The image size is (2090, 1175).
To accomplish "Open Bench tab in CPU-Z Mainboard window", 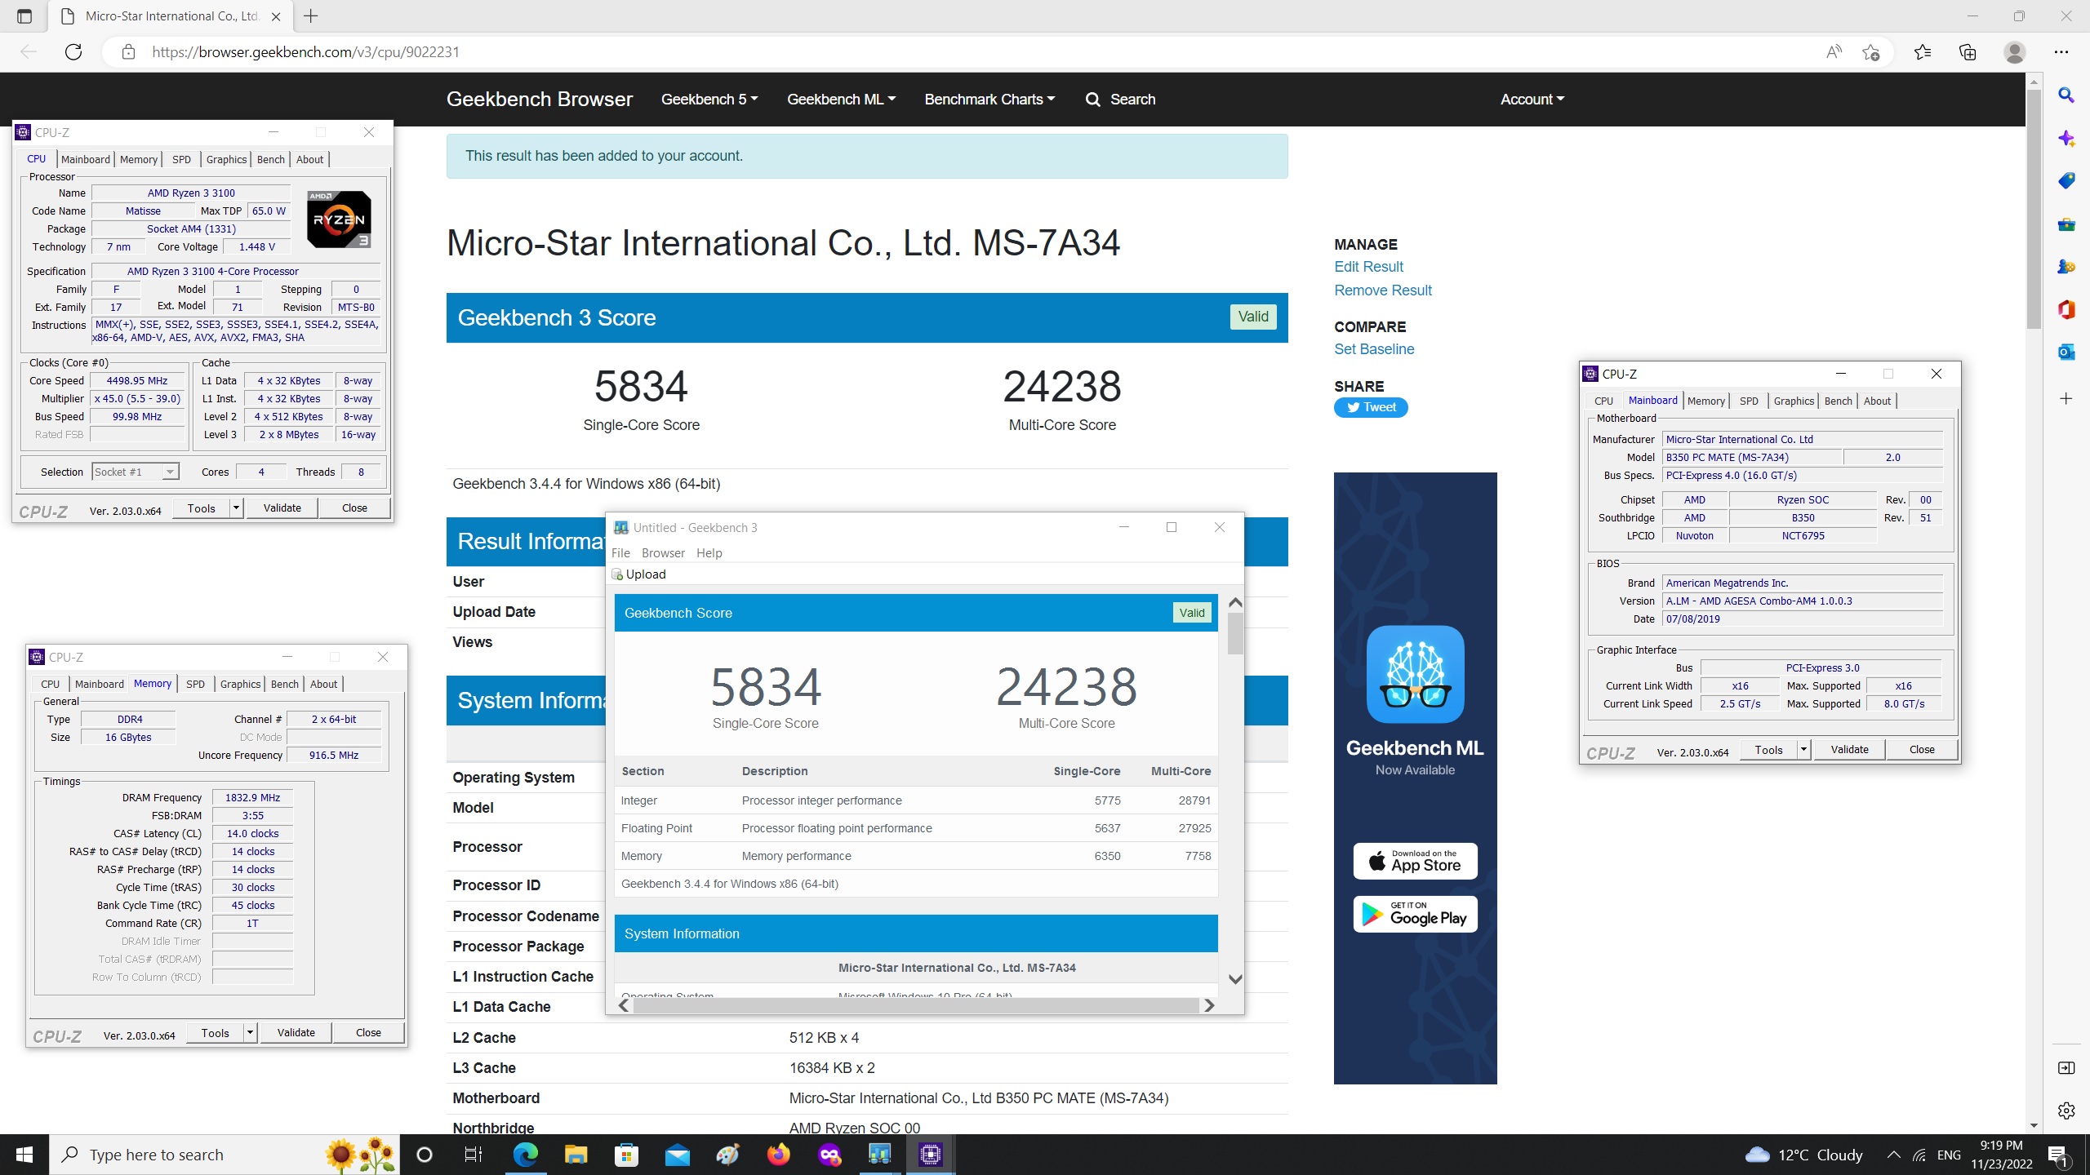I will click(x=1839, y=401).
